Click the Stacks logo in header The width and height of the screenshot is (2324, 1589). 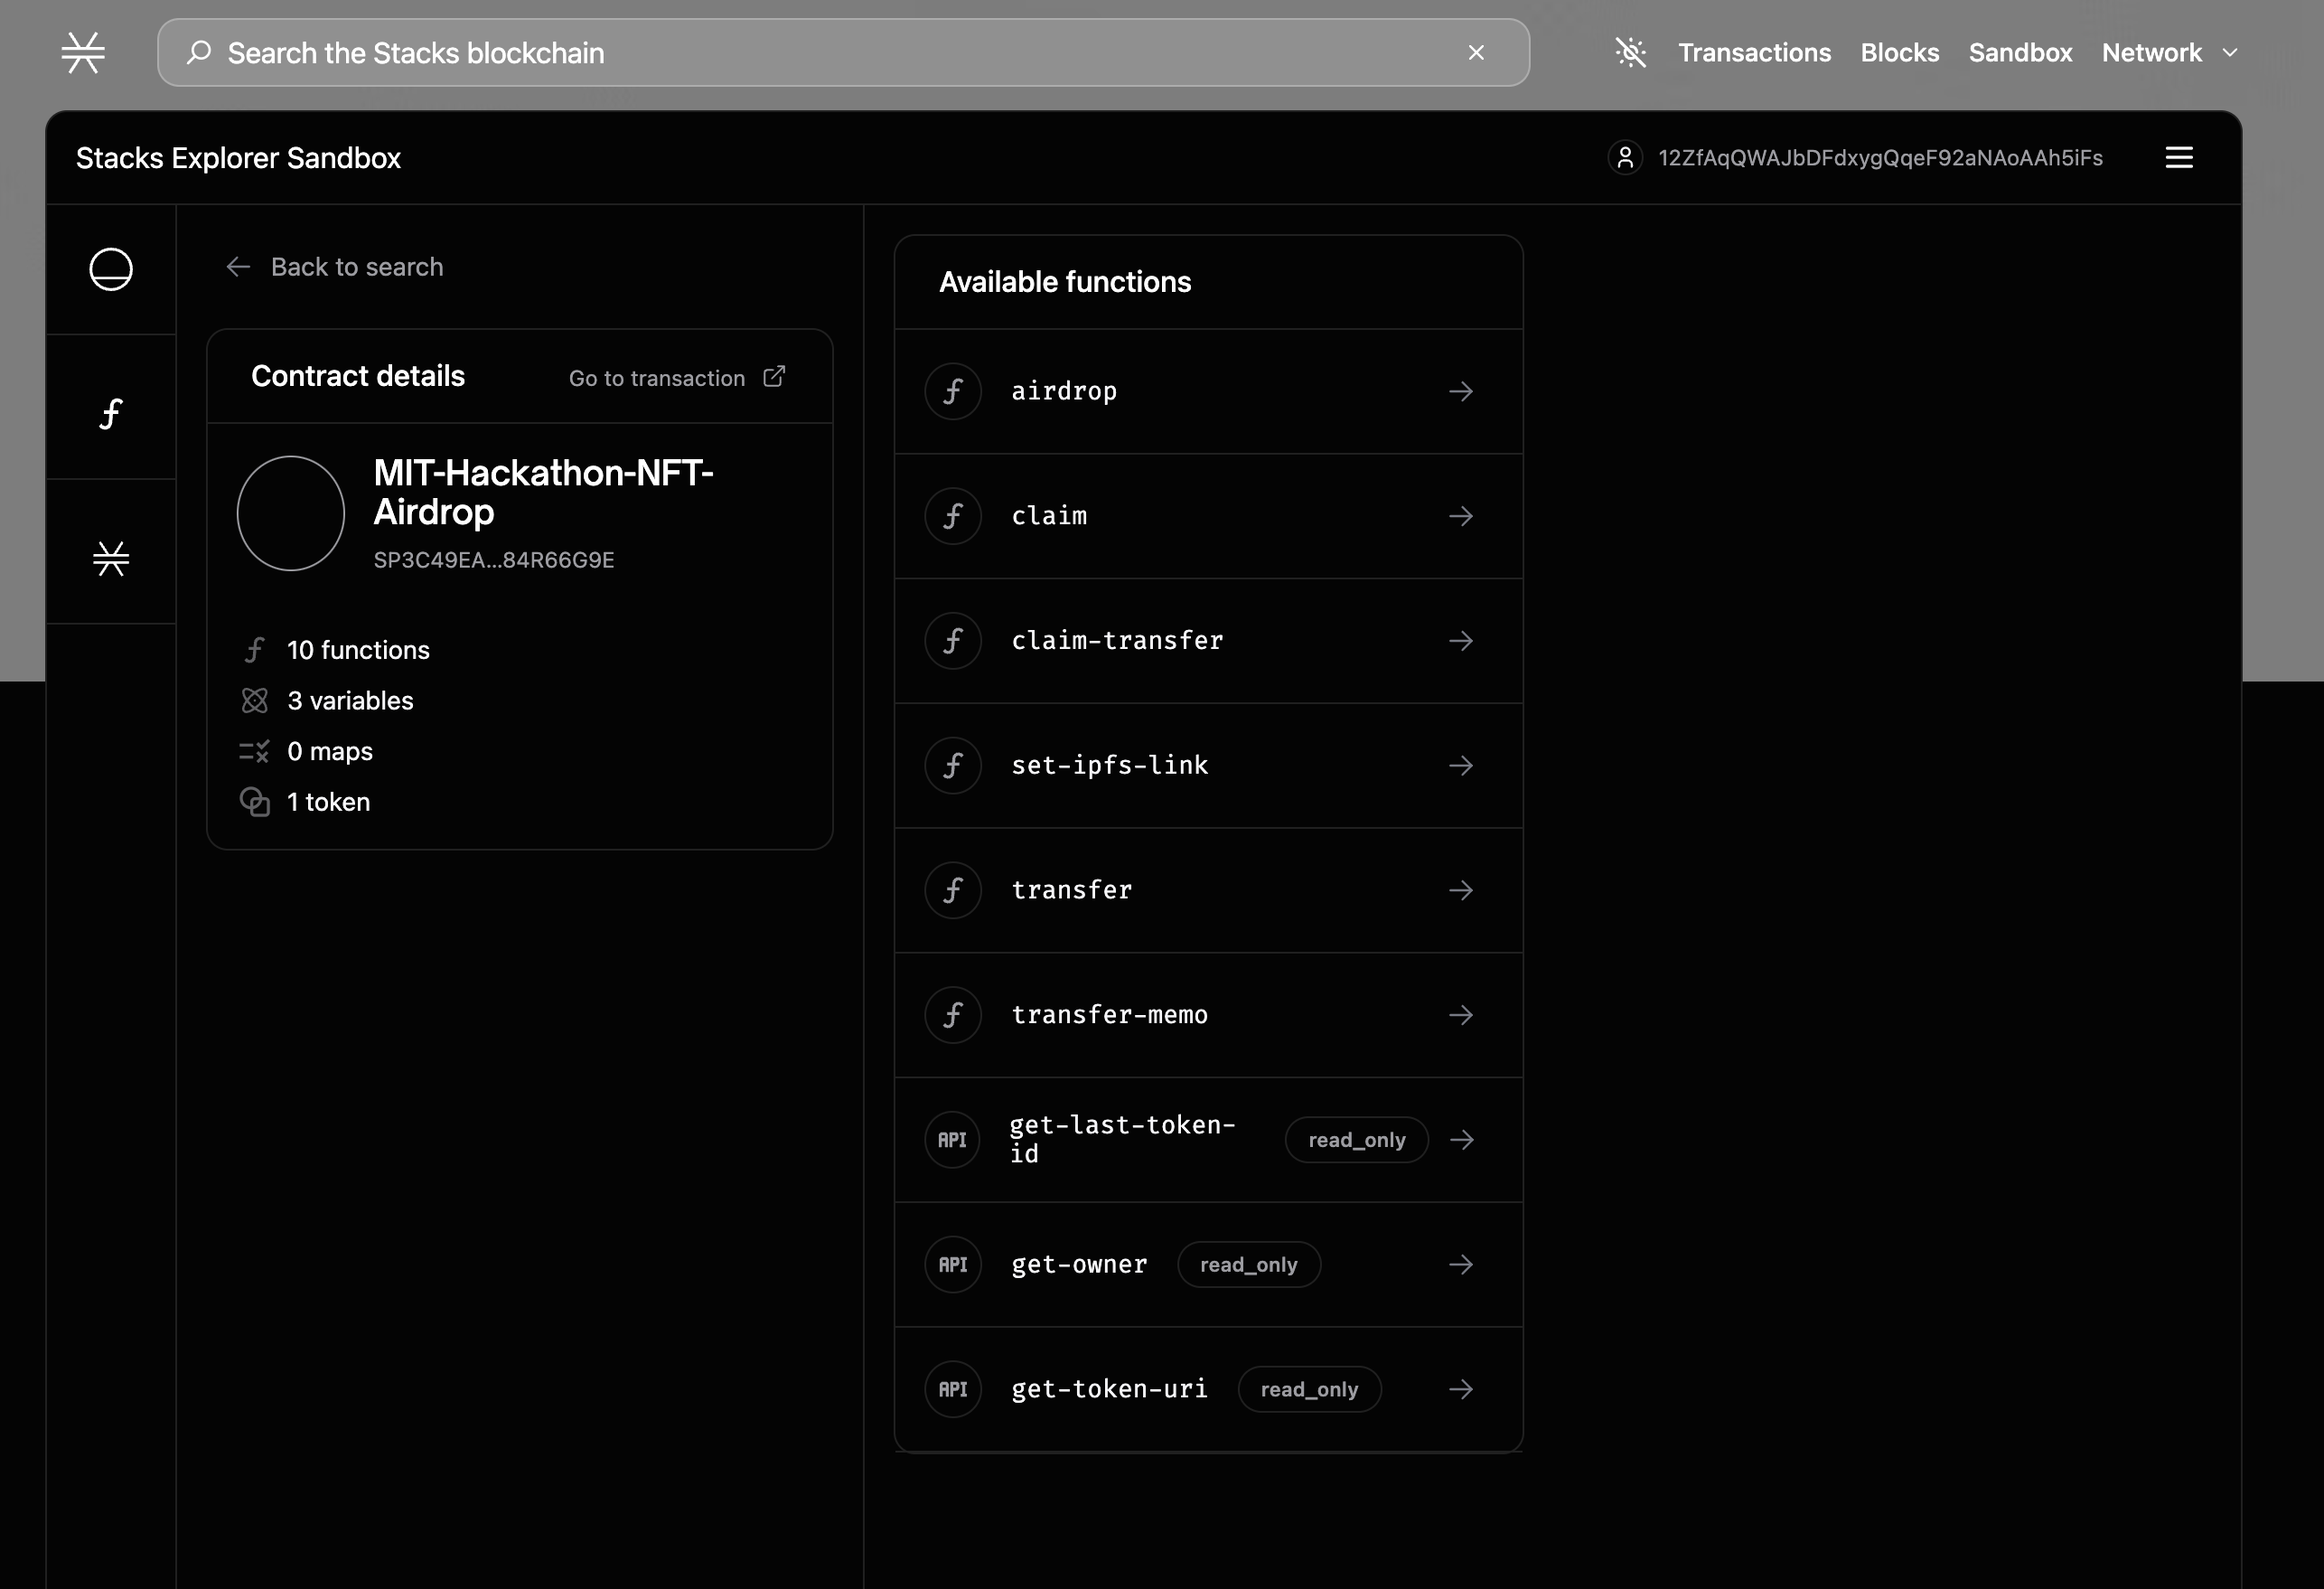coord(83,53)
